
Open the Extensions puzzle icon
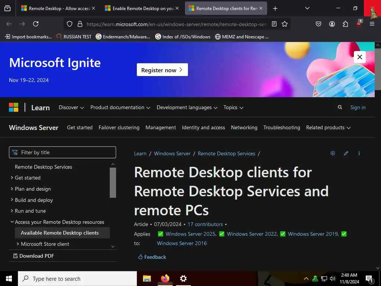point(345,24)
